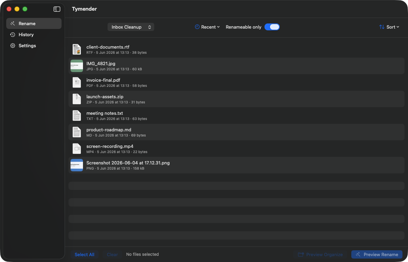Click the 38 bytes details under client-documents.rtf
The height and width of the screenshot is (262, 408).
point(117,52)
